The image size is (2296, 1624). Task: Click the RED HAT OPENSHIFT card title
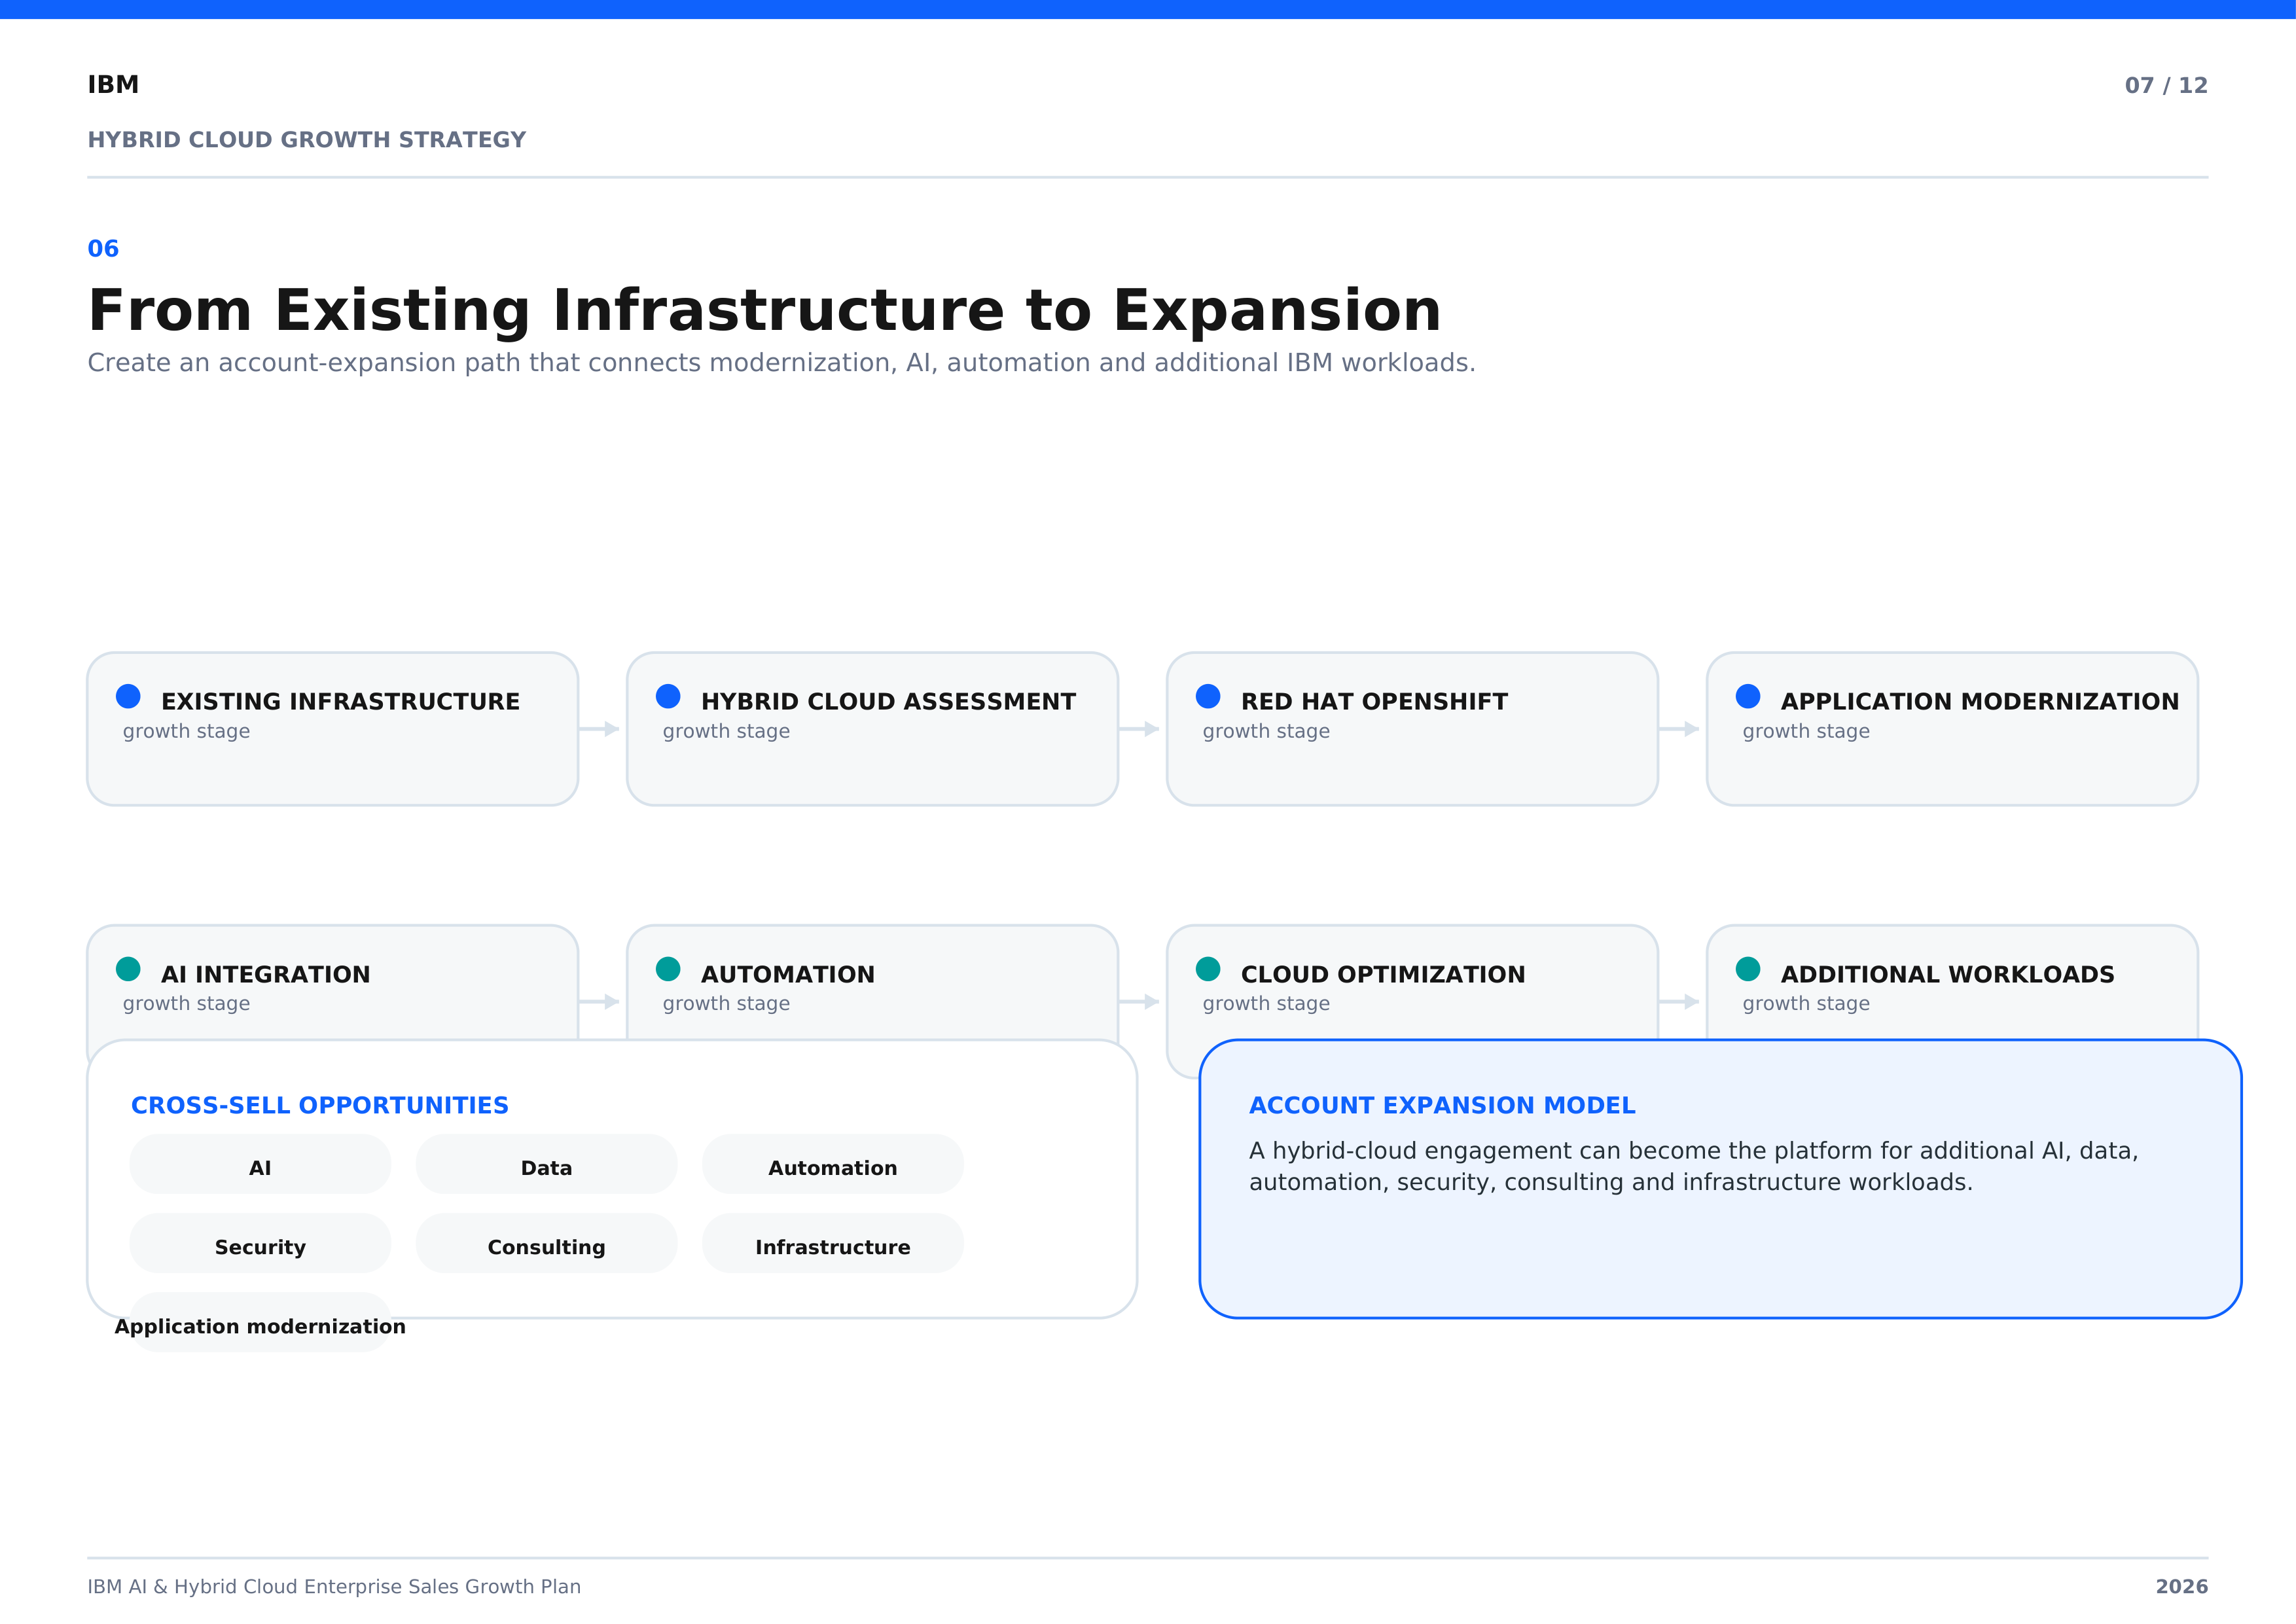pos(1374,702)
